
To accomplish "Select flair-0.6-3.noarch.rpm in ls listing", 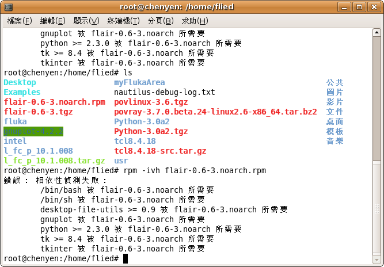I will pyautogui.click(x=55, y=102).
